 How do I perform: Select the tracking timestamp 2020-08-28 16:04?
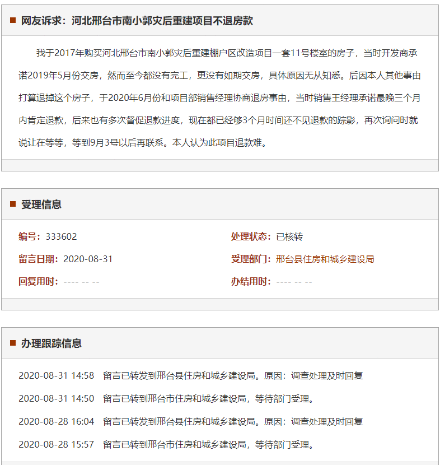(x=57, y=421)
